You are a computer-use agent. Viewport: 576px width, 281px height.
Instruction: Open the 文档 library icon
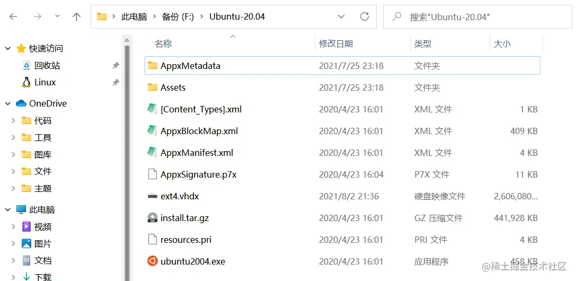coord(26,260)
